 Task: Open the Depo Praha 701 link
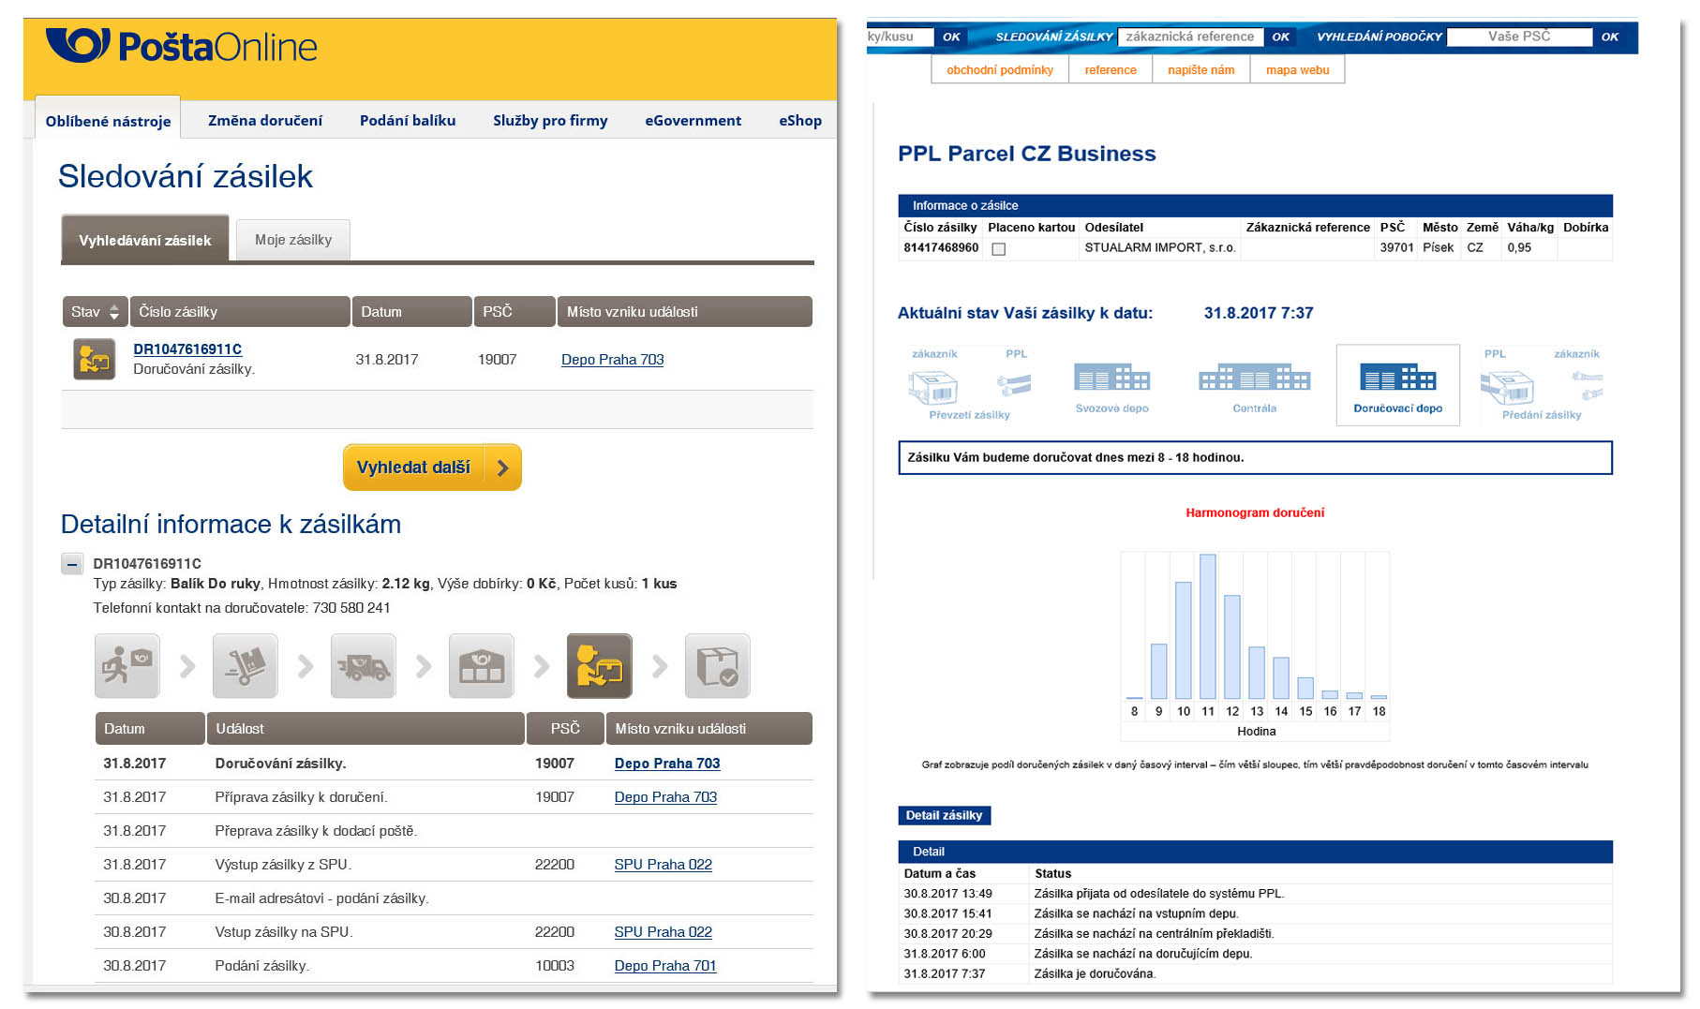pyautogui.click(x=664, y=966)
